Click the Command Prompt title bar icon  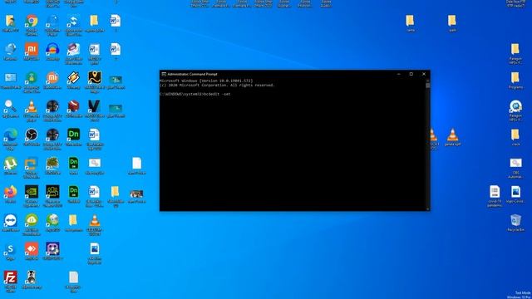click(164, 74)
